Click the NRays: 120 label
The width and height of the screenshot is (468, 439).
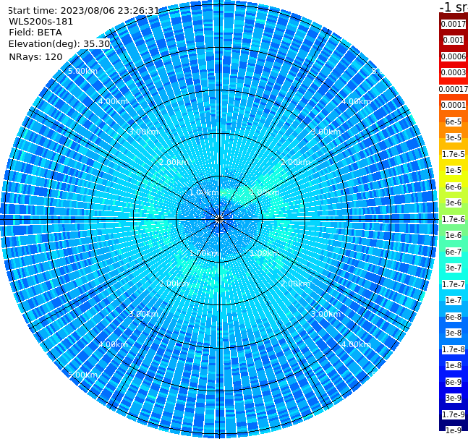tap(35, 56)
